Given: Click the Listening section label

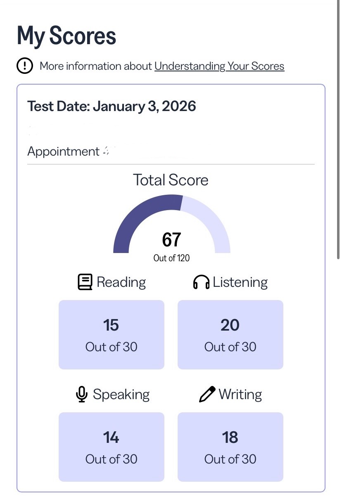Looking at the screenshot, I should click(x=240, y=282).
